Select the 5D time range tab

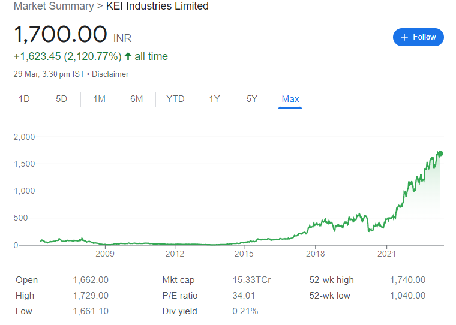point(61,99)
